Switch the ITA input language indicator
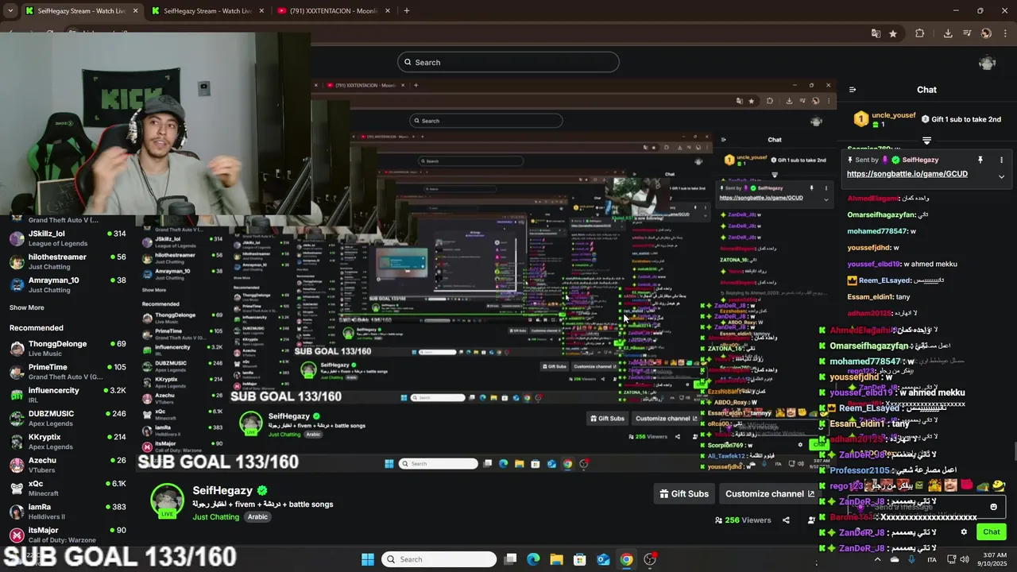The height and width of the screenshot is (572, 1017). point(932,559)
